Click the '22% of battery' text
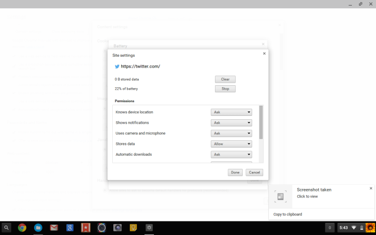Viewport: 376px width, 235px height. 126,89
